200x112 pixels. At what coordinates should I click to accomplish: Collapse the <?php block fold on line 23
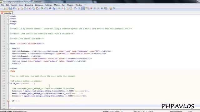tap(8, 71)
